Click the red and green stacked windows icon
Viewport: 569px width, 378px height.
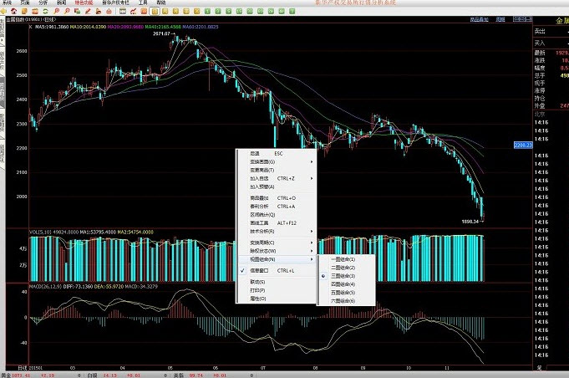[x=78, y=11]
